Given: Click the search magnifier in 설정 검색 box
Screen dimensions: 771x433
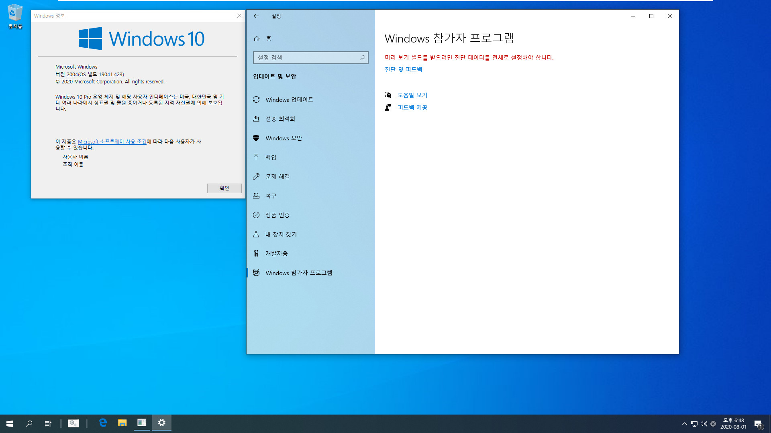Looking at the screenshot, I should coord(362,58).
